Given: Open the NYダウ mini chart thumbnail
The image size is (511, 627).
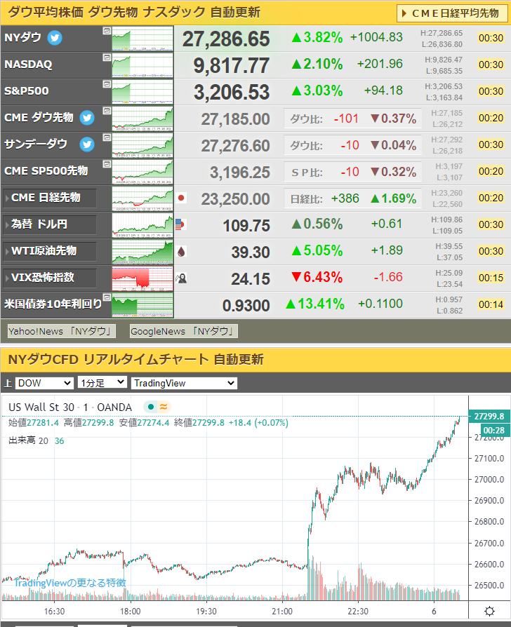Looking at the screenshot, I should 142,39.
